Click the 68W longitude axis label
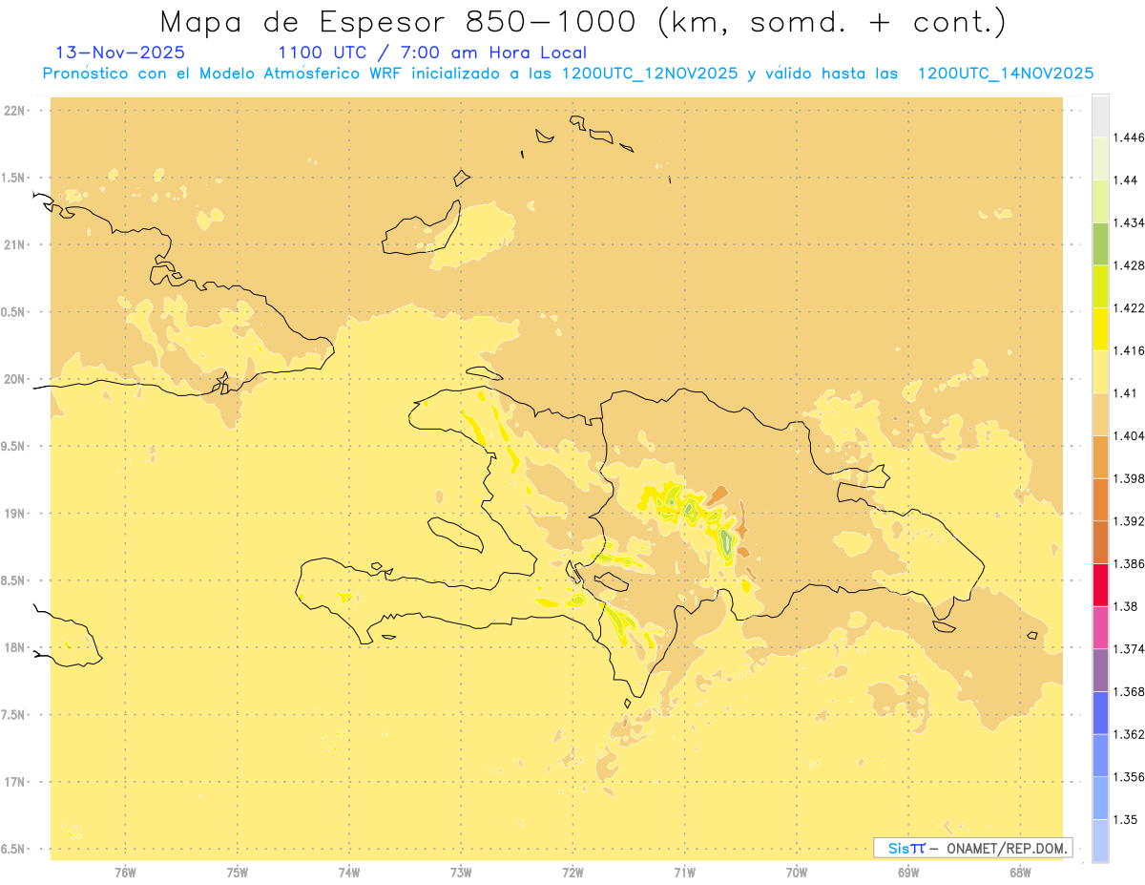The image size is (1145, 885). point(1020,873)
